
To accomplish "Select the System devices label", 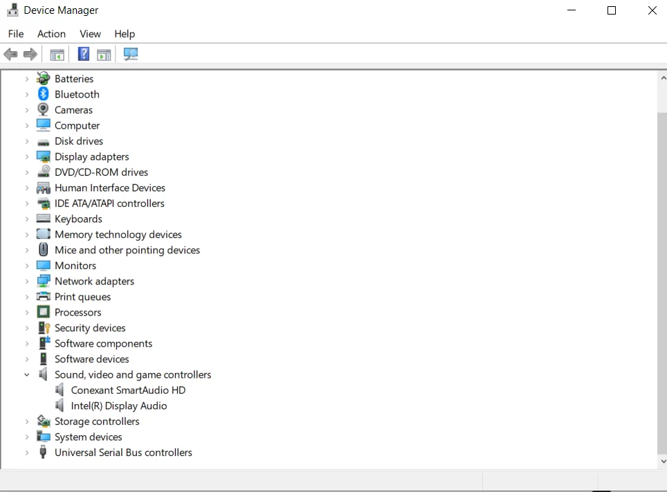I will point(88,437).
